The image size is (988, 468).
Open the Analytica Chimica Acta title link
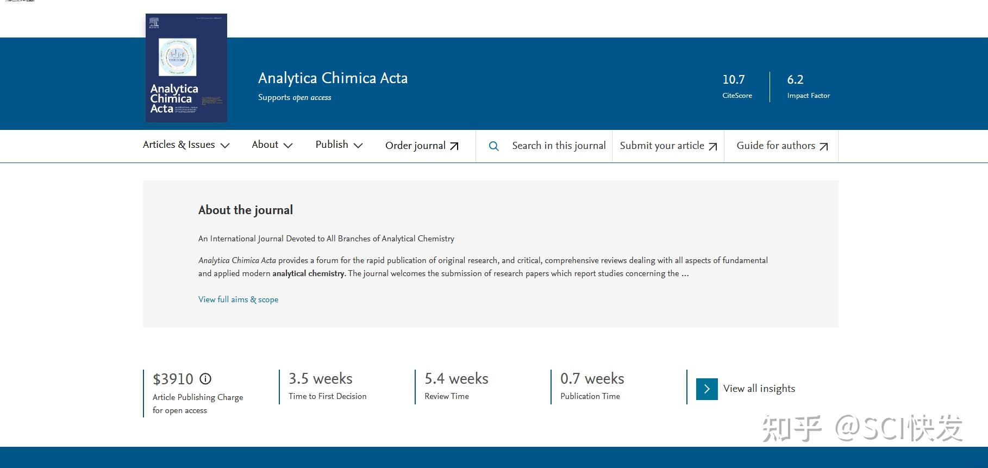(333, 78)
